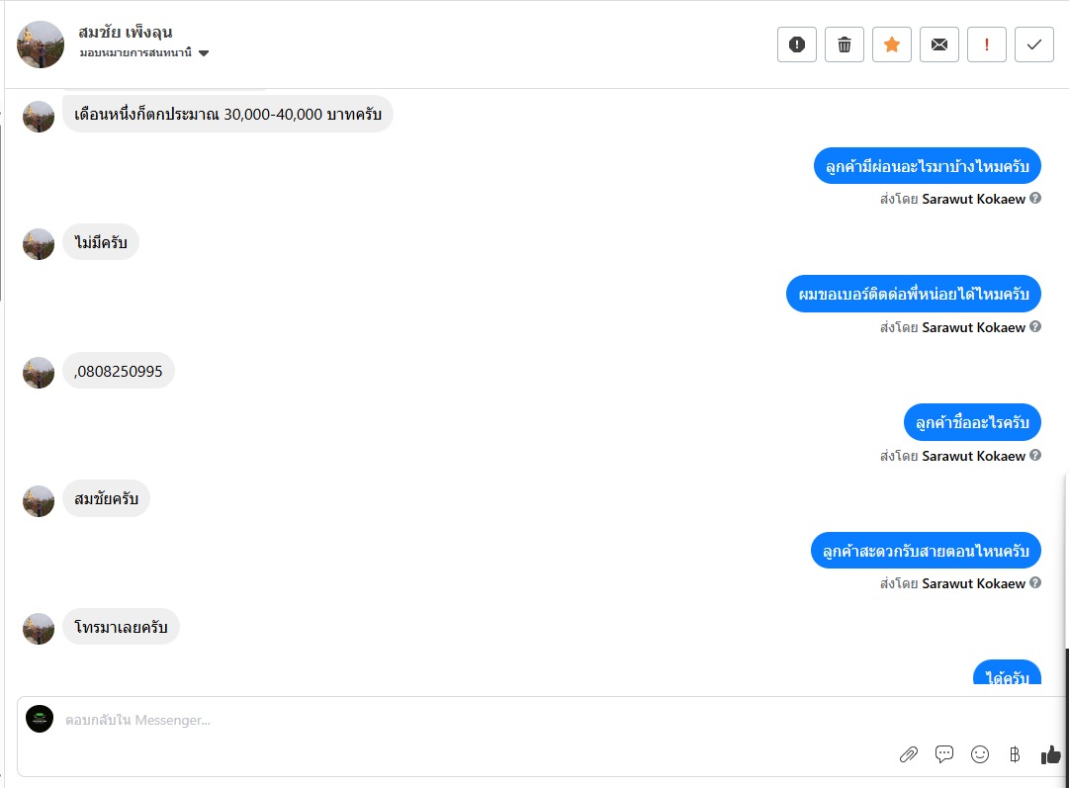This screenshot has width=1069, height=788.
Task: Click the sender name under the contact number request
Action: pyautogui.click(x=973, y=327)
